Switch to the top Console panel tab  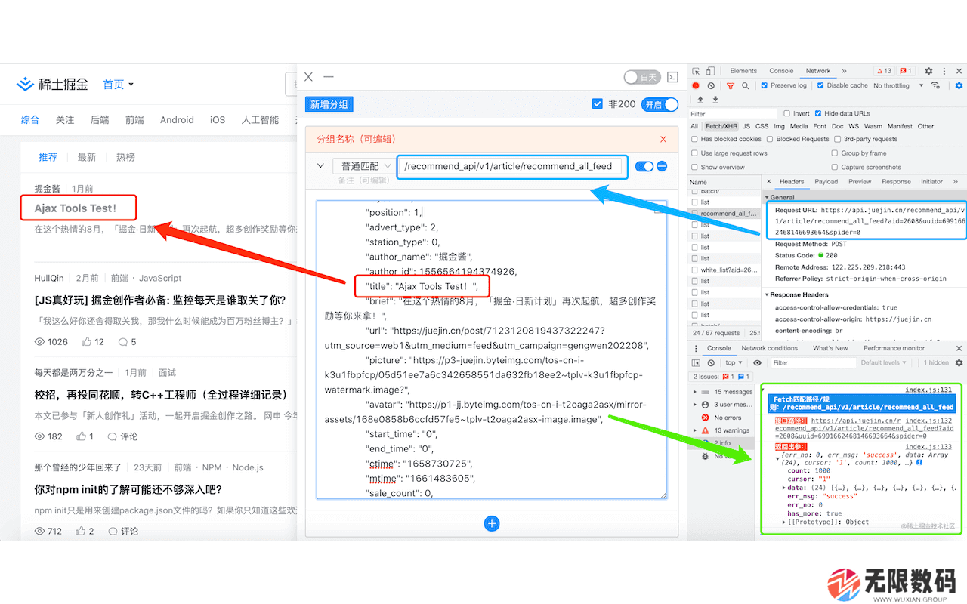pyautogui.click(x=781, y=71)
